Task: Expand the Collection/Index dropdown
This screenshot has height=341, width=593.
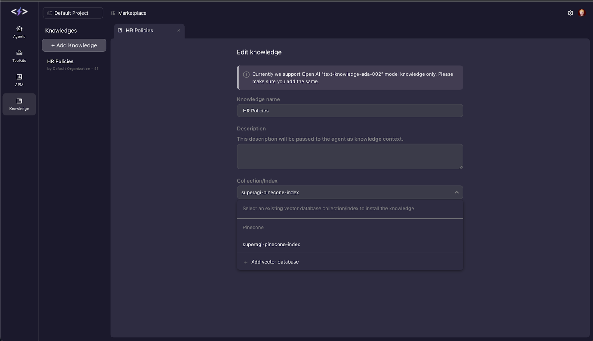Action: pyautogui.click(x=350, y=192)
